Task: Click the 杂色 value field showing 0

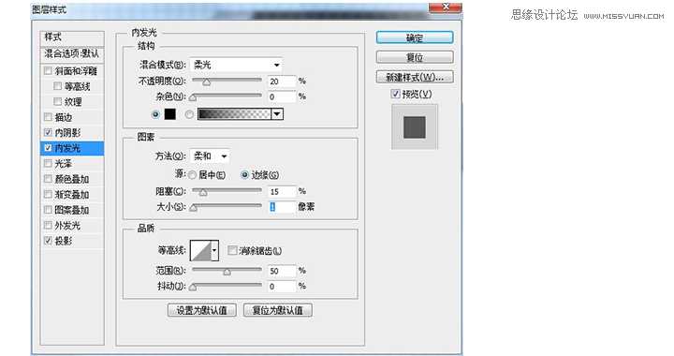Action: point(282,96)
